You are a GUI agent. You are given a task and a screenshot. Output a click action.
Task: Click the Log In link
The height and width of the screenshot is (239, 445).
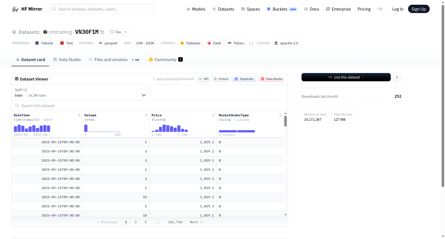[x=398, y=9]
